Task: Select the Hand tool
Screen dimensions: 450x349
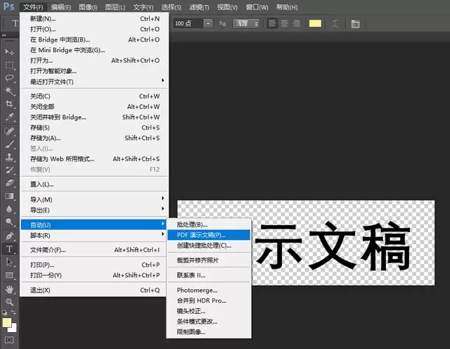Action: (10, 288)
